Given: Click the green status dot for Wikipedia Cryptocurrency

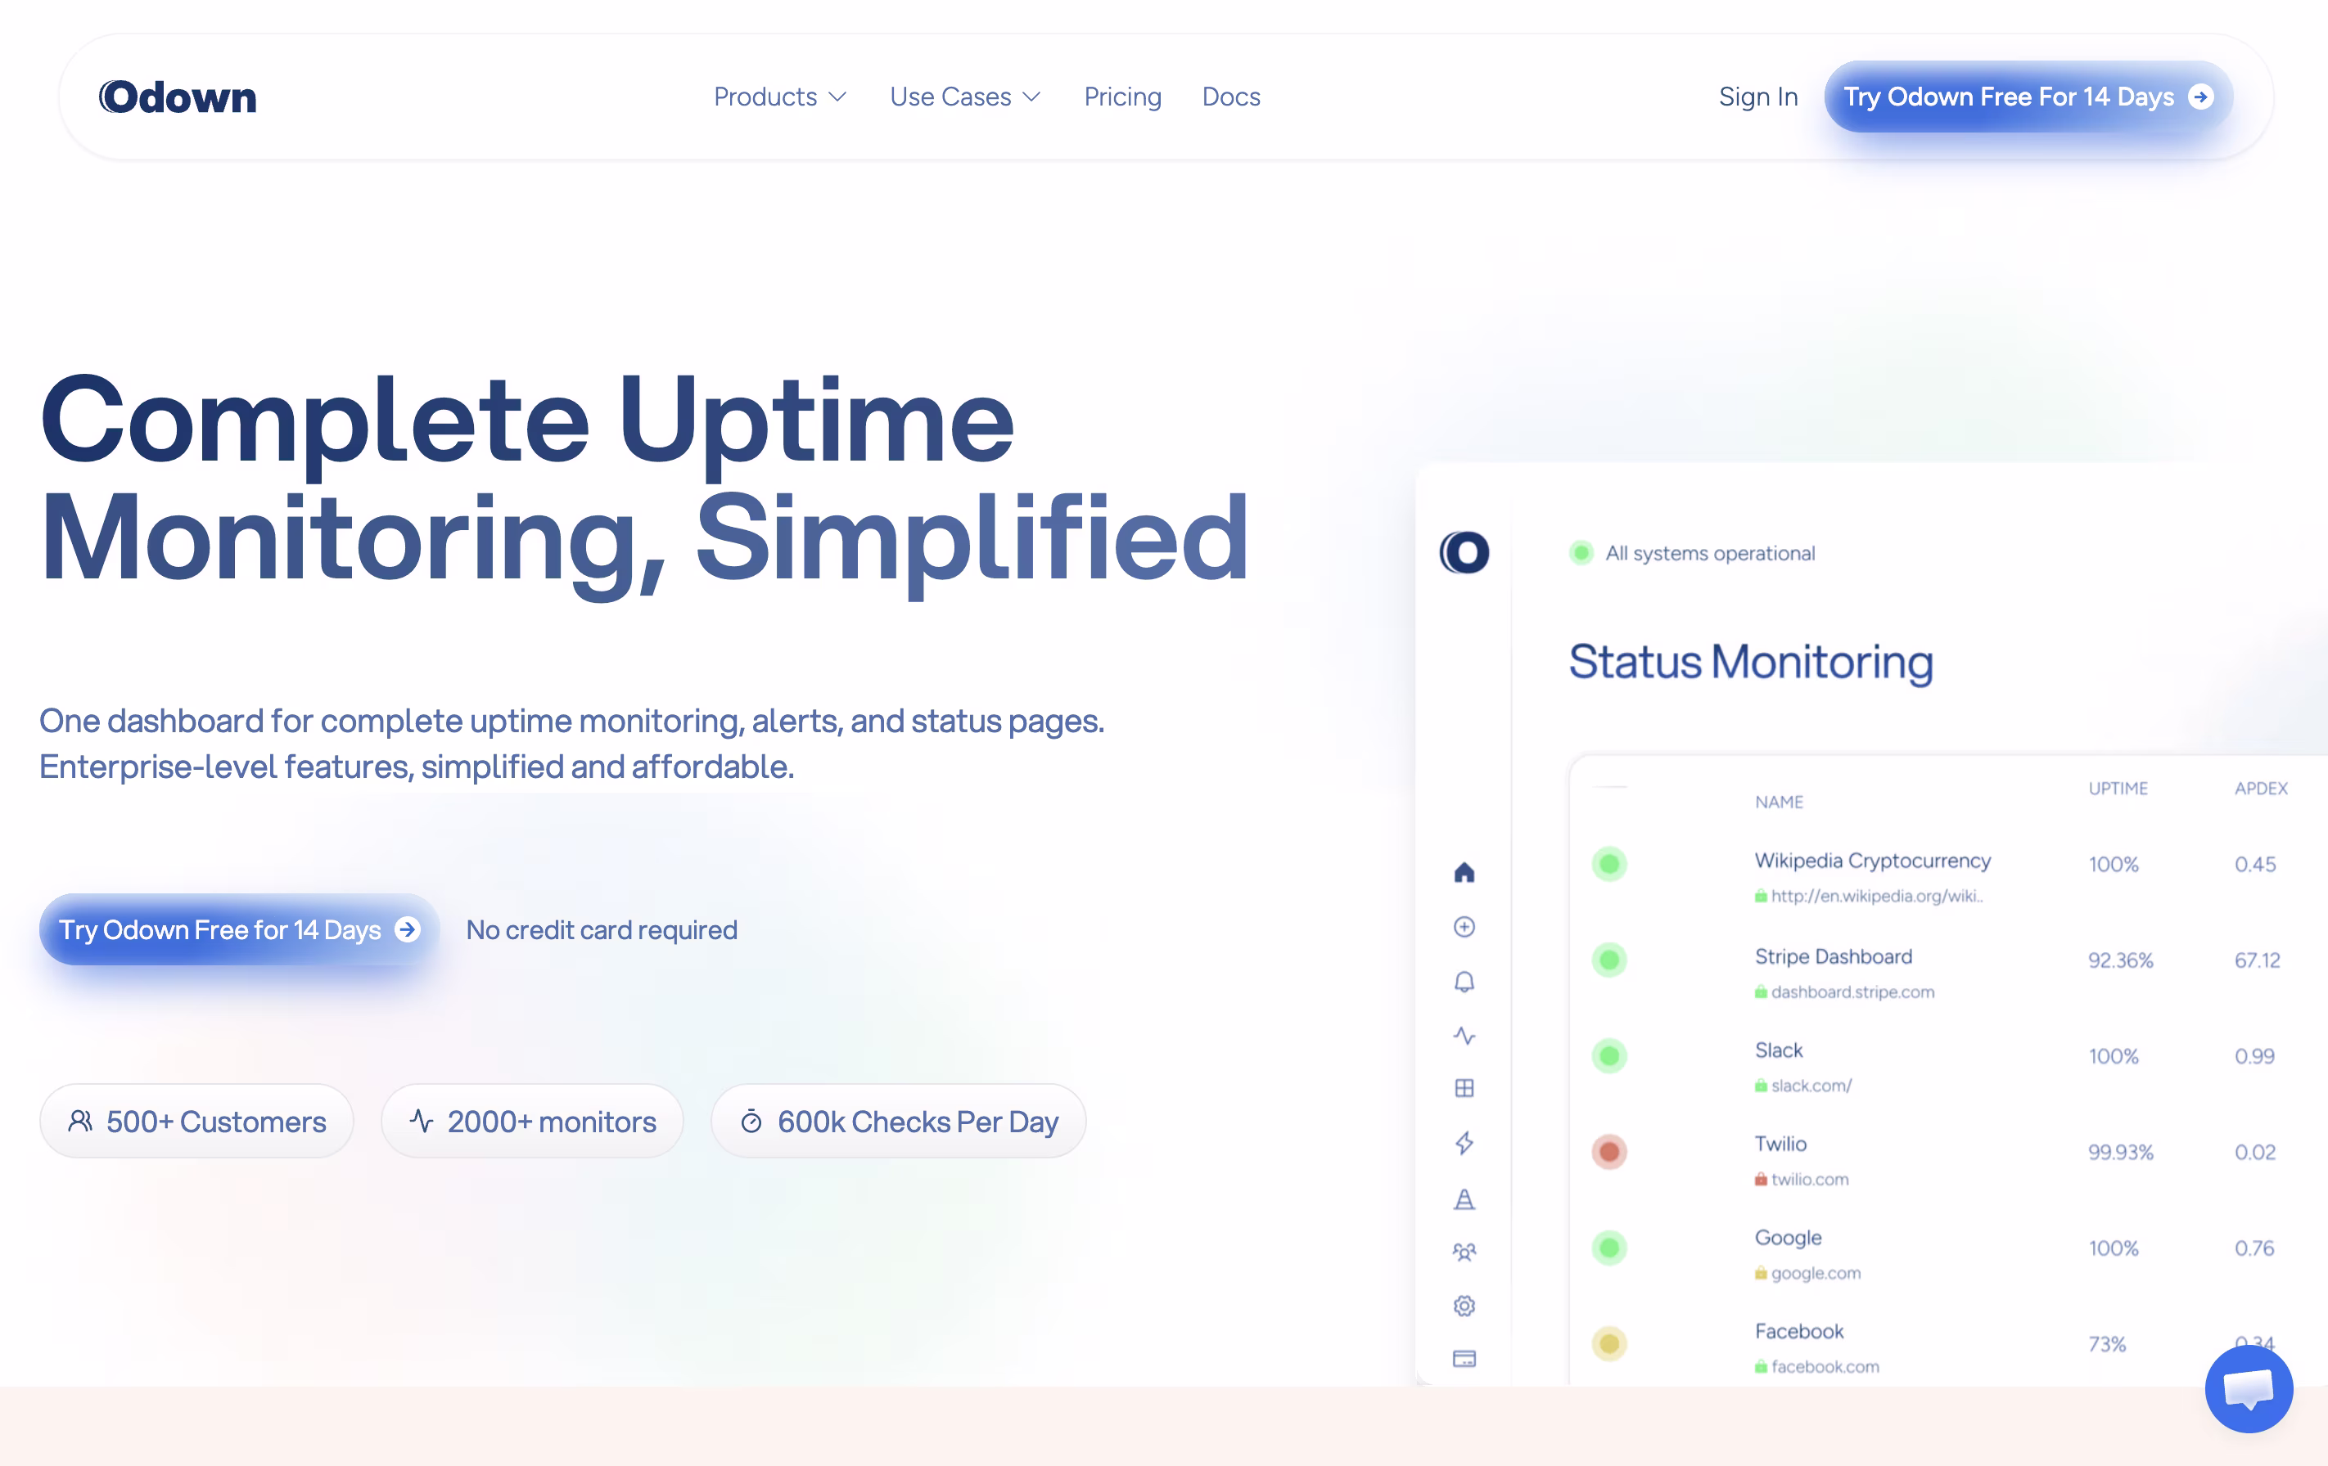Looking at the screenshot, I should 1609,864.
